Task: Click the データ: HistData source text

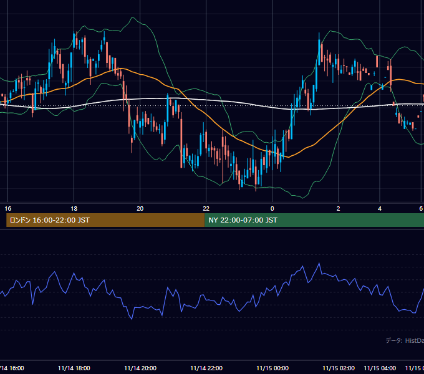Action: (x=405, y=340)
